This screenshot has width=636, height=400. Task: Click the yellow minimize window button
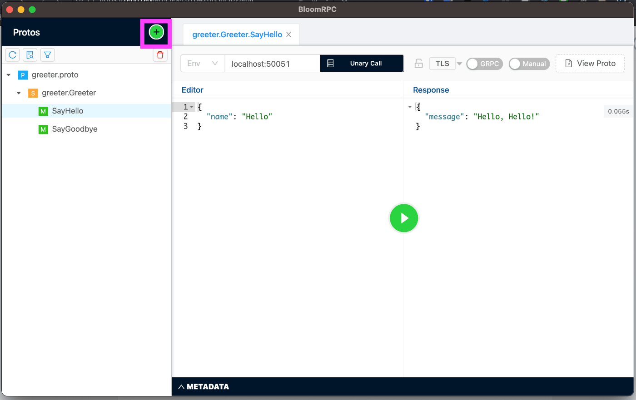click(x=21, y=10)
